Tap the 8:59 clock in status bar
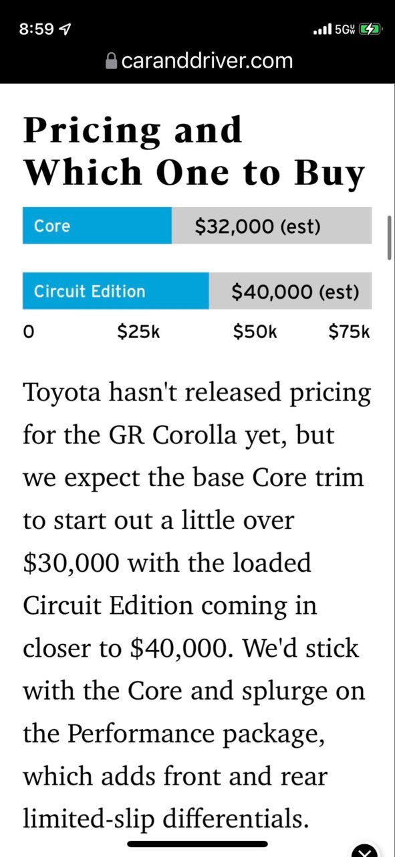Image resolution: width=395 pixels, height=857 pixels. click(37, 30)
